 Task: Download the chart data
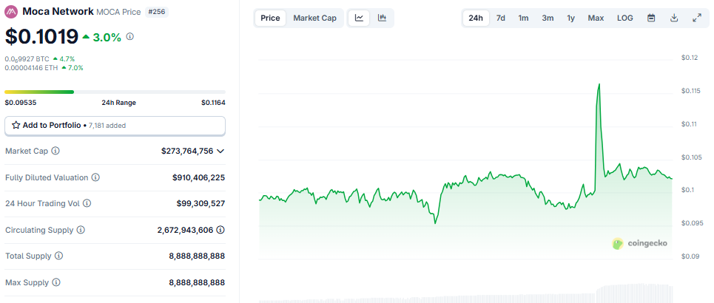(674, 18)
